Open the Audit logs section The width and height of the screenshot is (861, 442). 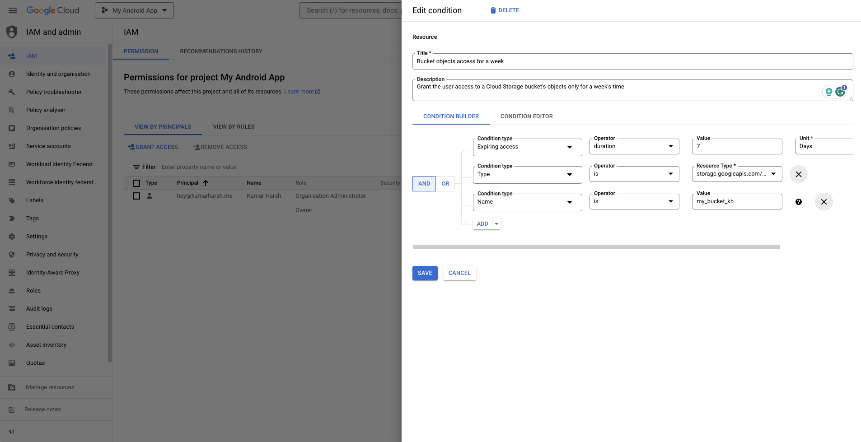pyautogui.click(x=39, y=308)
